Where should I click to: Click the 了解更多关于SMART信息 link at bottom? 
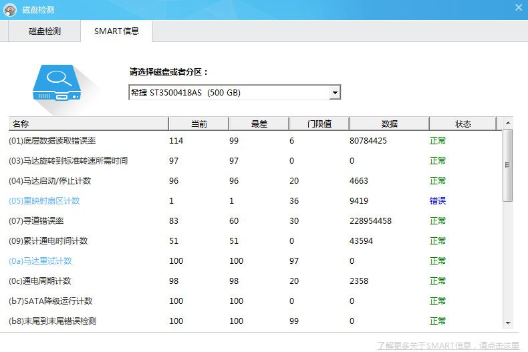click(447, 345)
